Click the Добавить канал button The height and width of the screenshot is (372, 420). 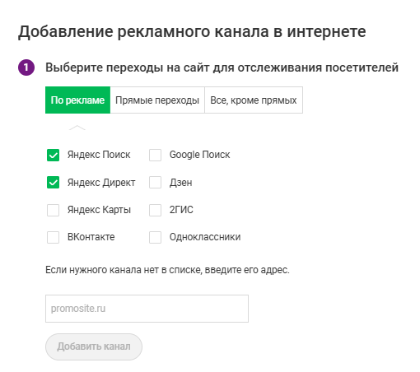[94, 346]
